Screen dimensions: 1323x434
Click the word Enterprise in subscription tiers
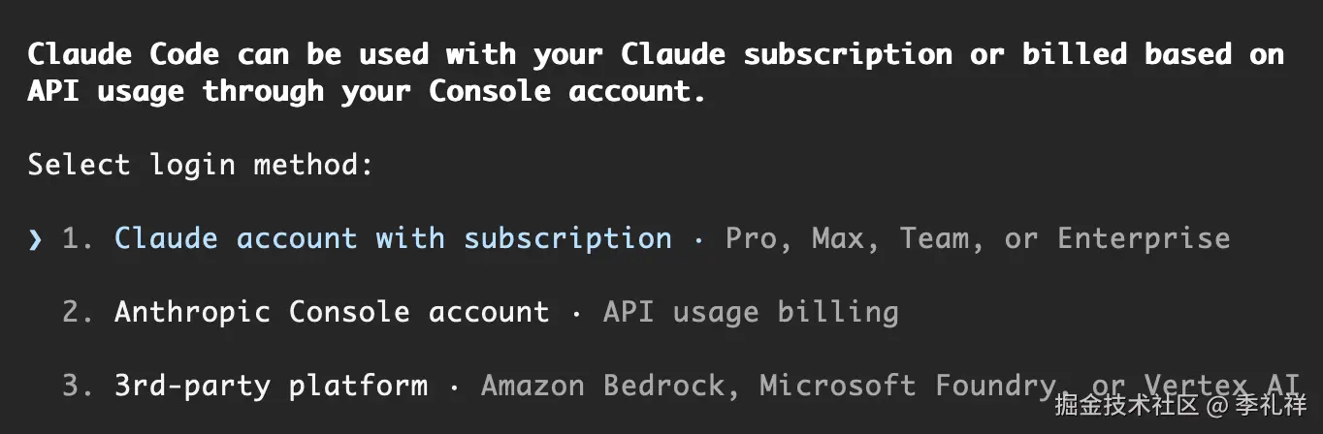tap(1144, 238)
